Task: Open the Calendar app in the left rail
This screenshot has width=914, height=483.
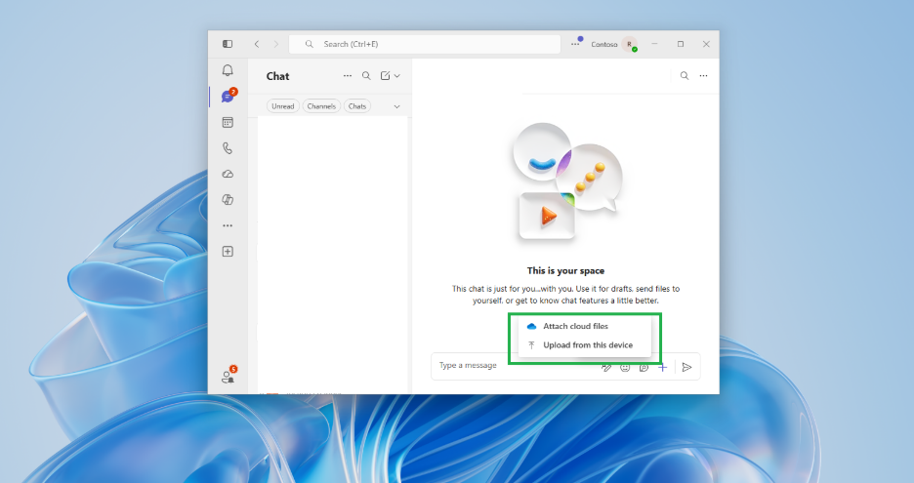Action: [228, 122]
